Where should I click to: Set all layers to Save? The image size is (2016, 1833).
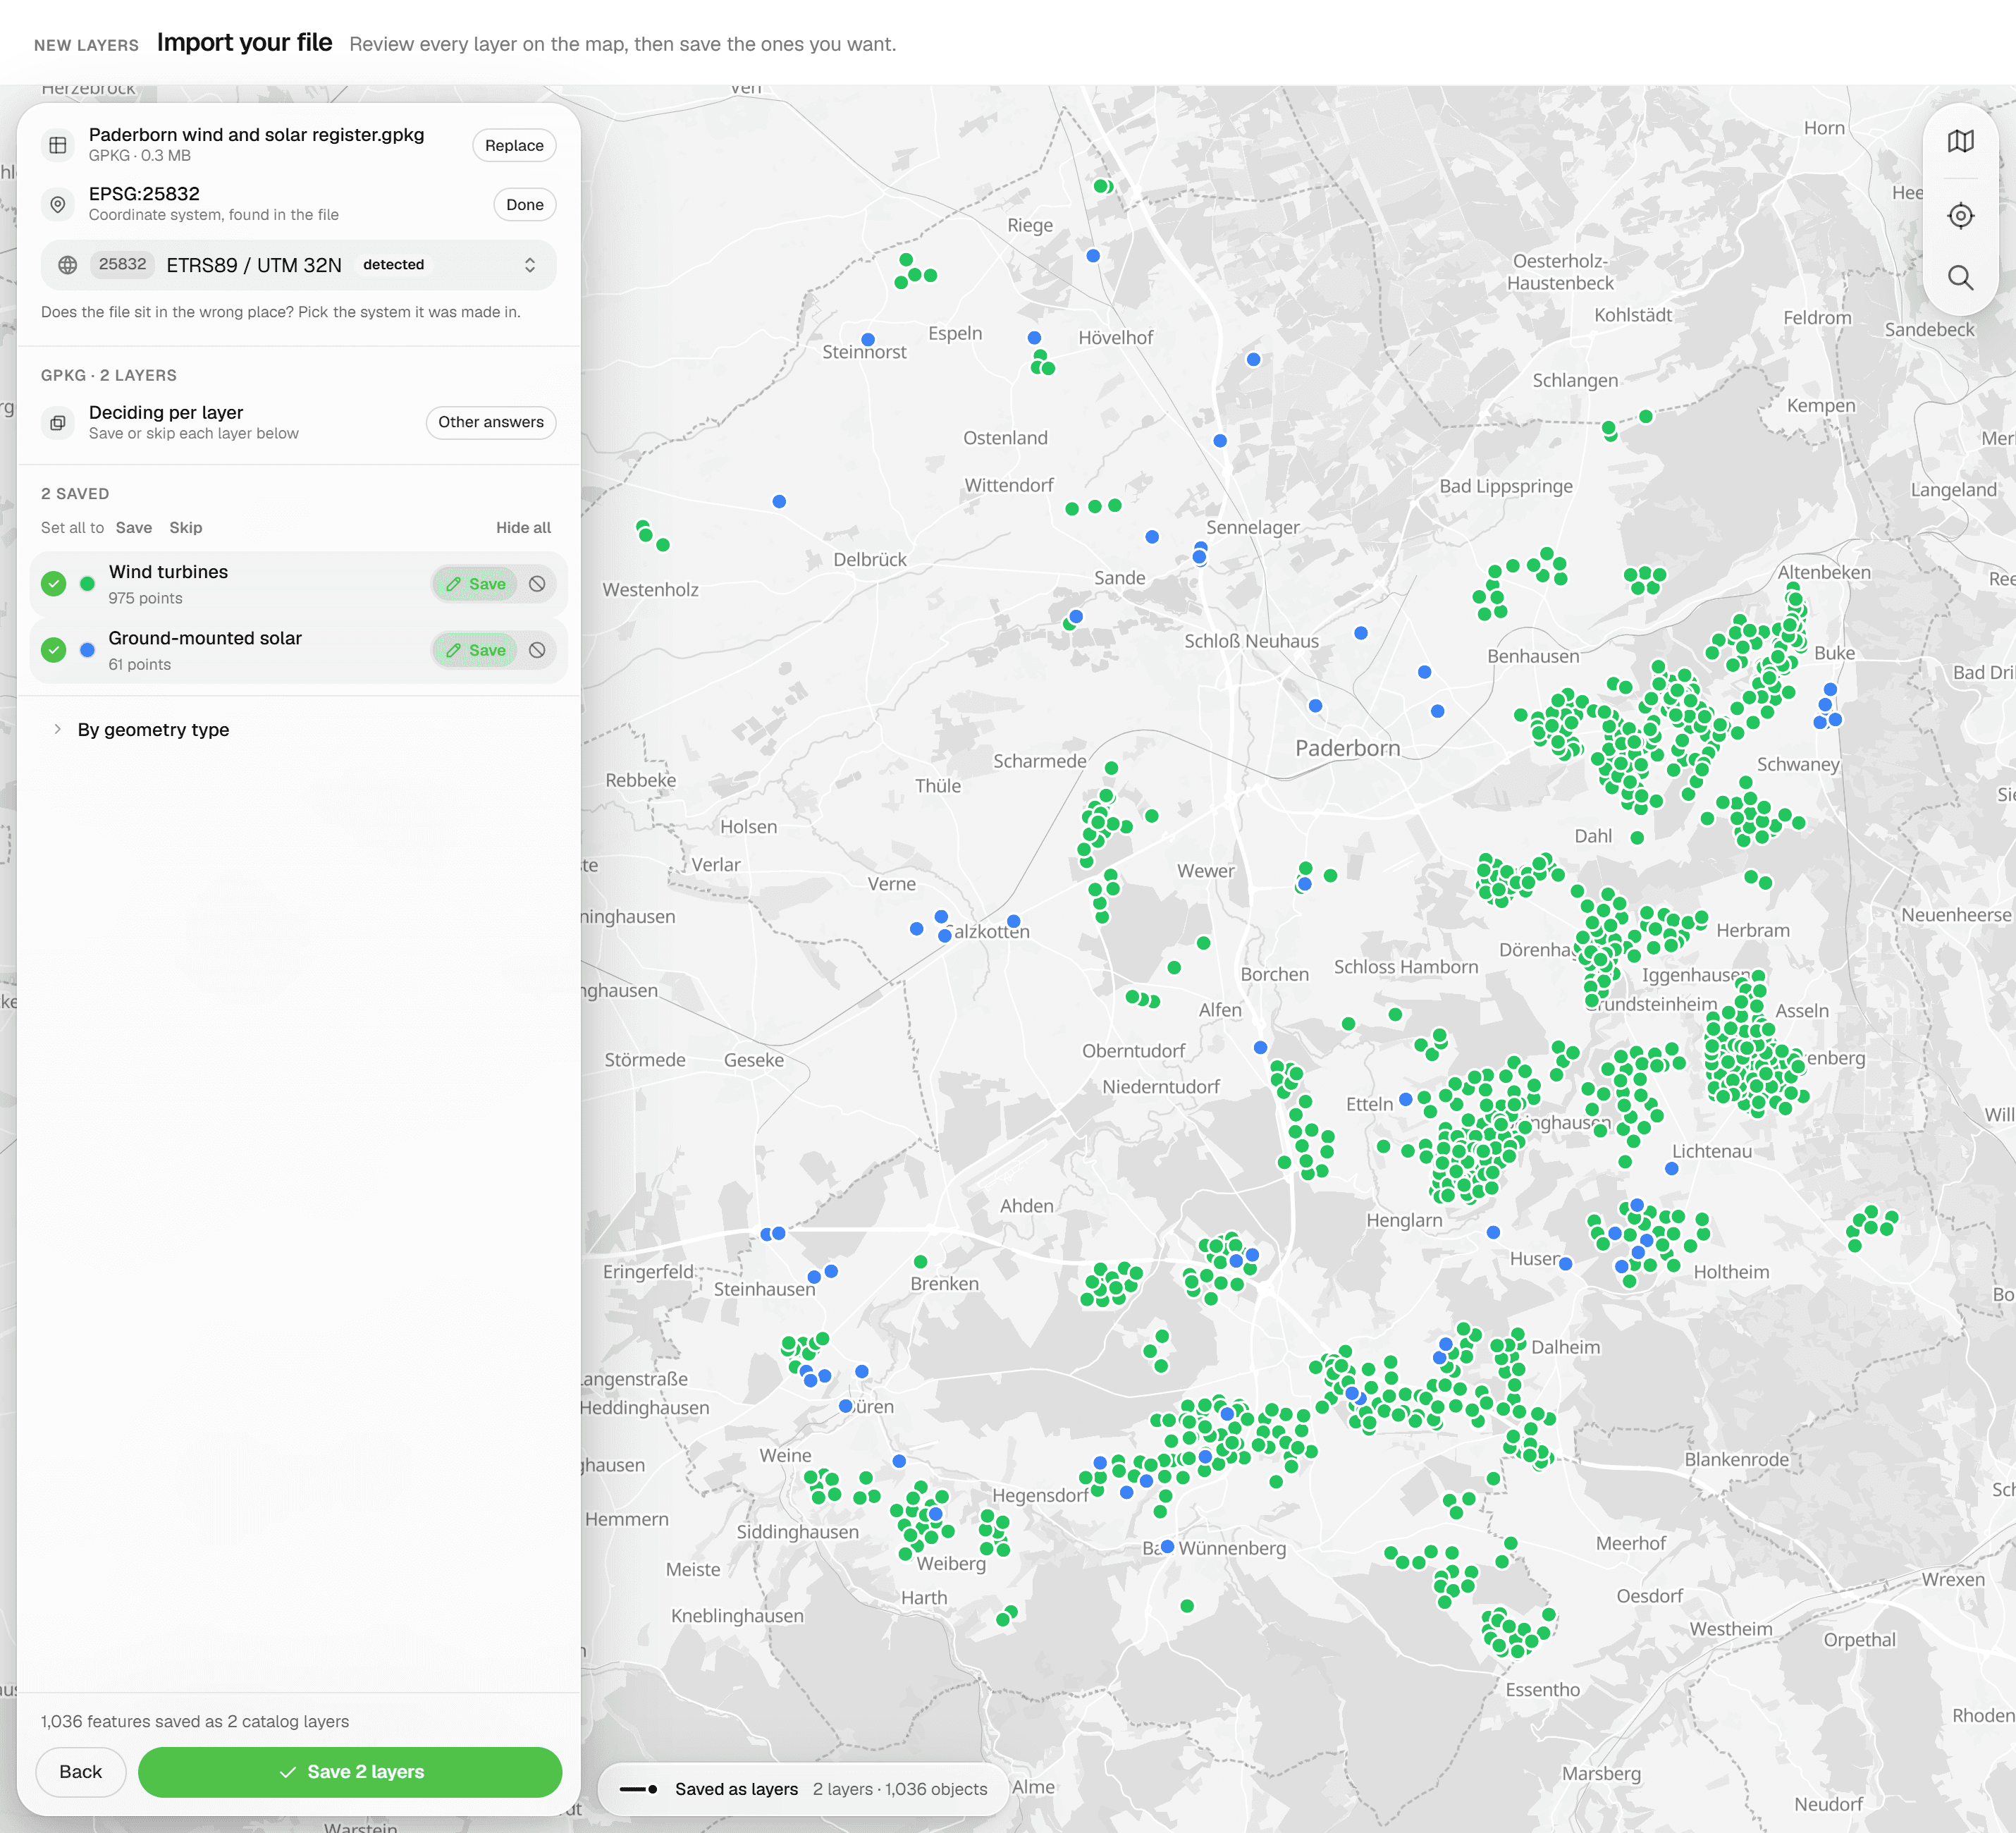pyautogui.click(x=133, y=528)
